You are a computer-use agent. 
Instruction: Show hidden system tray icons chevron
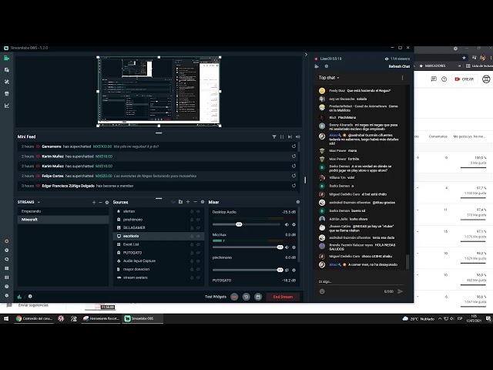tap(440, 318)
